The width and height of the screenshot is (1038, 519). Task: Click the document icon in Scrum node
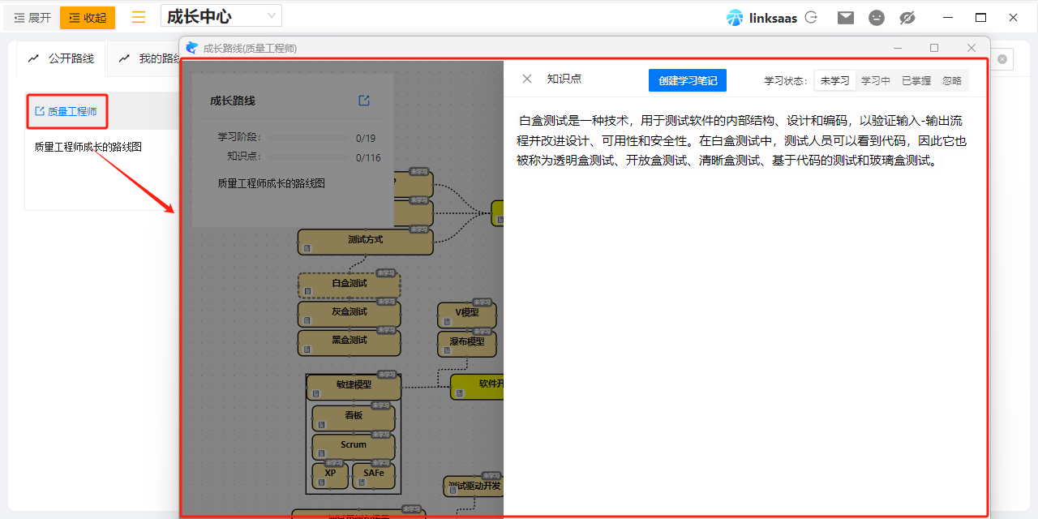321,453
